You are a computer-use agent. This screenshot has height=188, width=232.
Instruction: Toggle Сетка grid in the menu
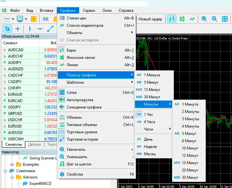click(x=72, y=93)
